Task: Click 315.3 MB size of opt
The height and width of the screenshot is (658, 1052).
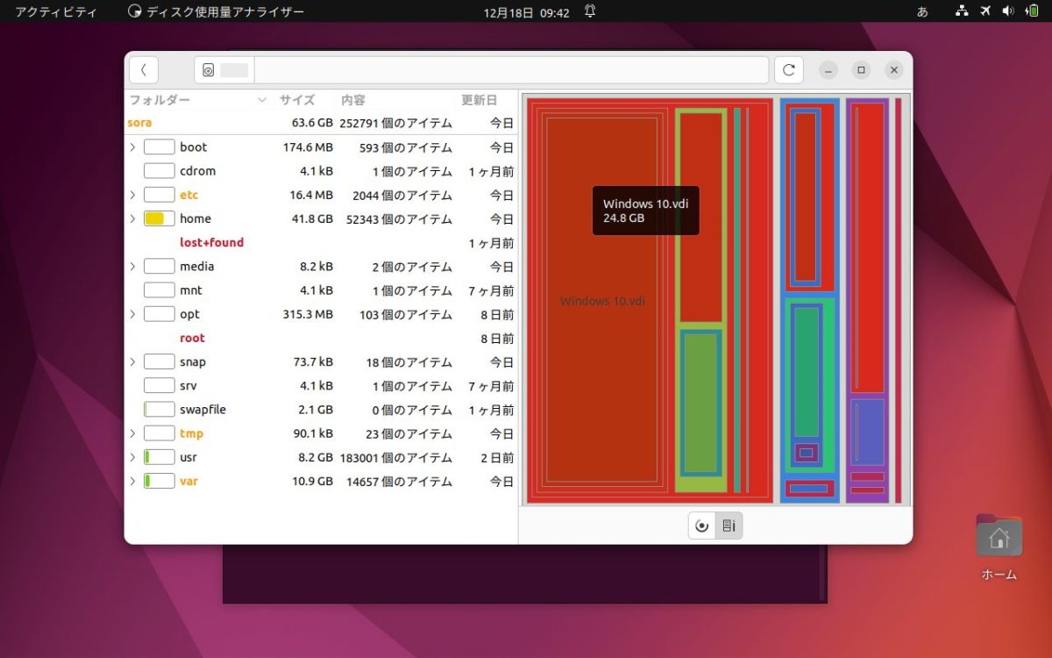Action: [x=308, y=314]
